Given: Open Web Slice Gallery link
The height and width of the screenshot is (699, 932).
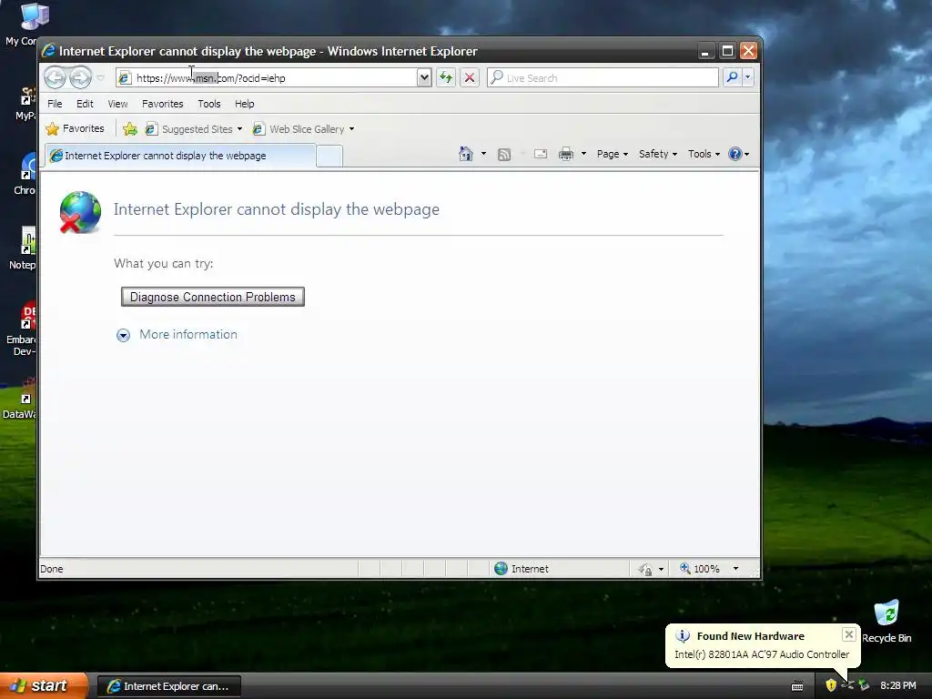Looking at the screenshot, I should click(x=299, y=129).
